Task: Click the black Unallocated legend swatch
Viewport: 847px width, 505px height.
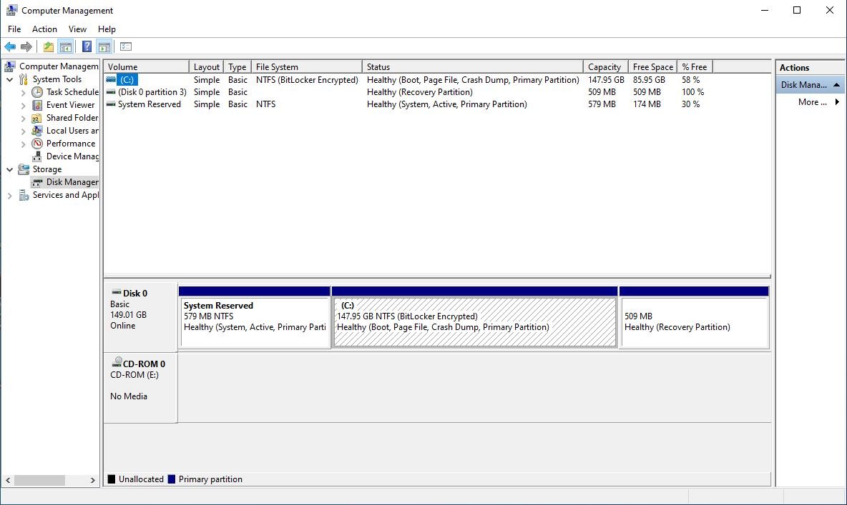Action: pyautogui.click(x=112, y=479)
